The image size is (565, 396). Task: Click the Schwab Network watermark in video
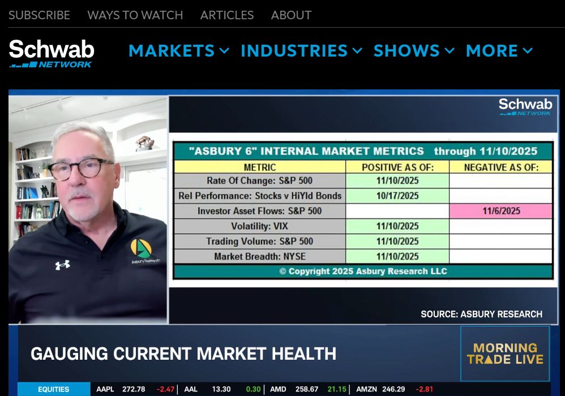click(x=525, y=106)
